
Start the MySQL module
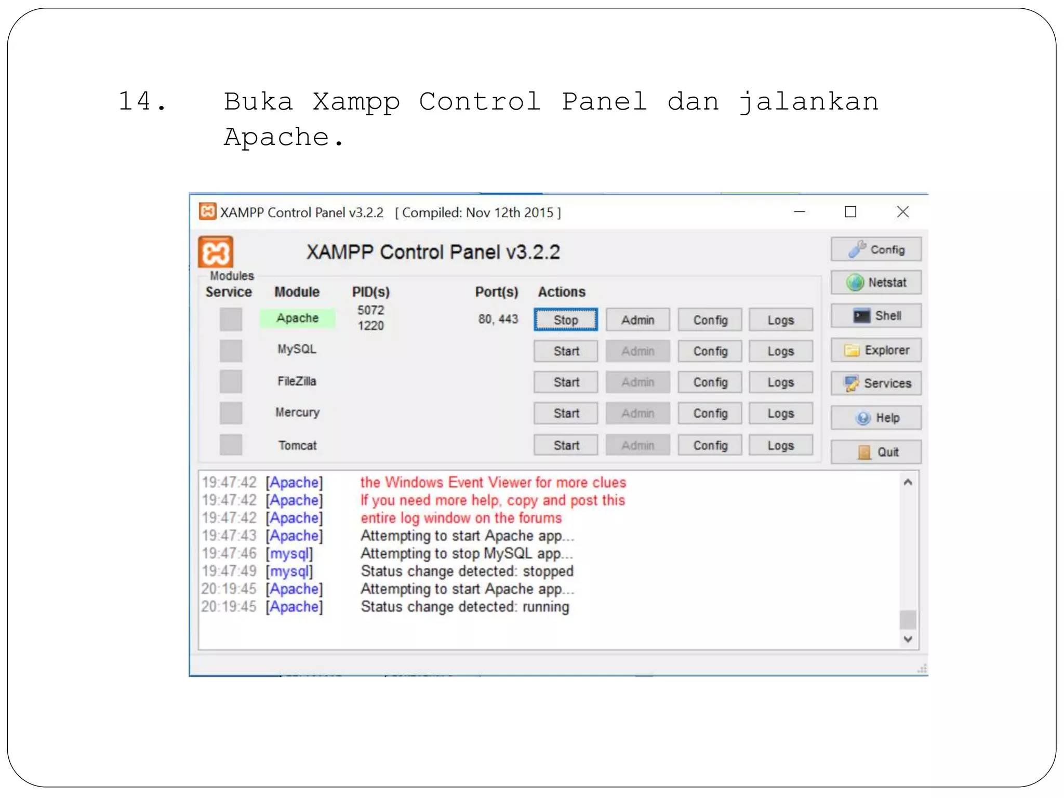tap(566, 351)
